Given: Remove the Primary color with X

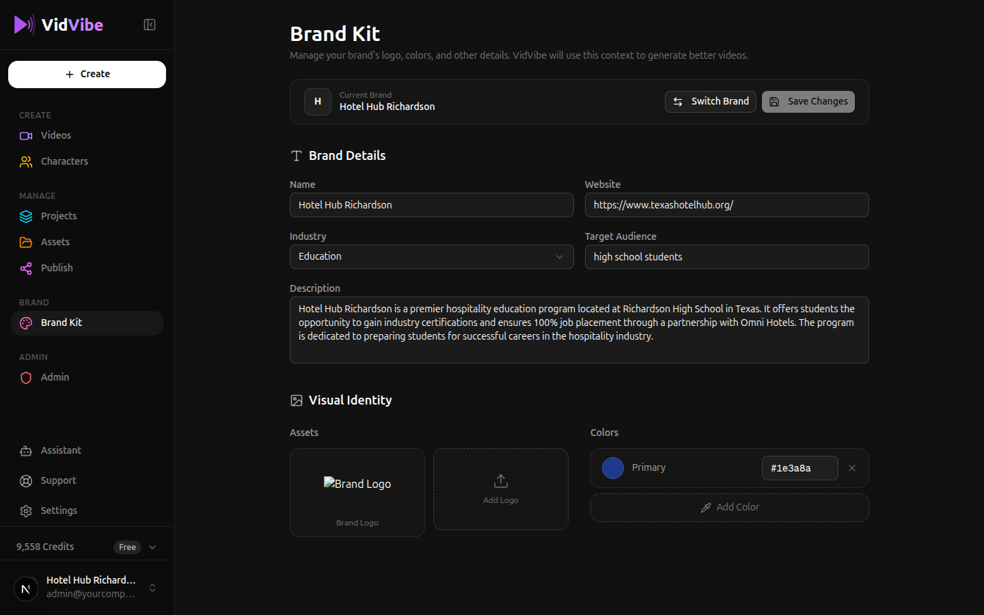Looking at the screenshot, I should pos(852,468).
